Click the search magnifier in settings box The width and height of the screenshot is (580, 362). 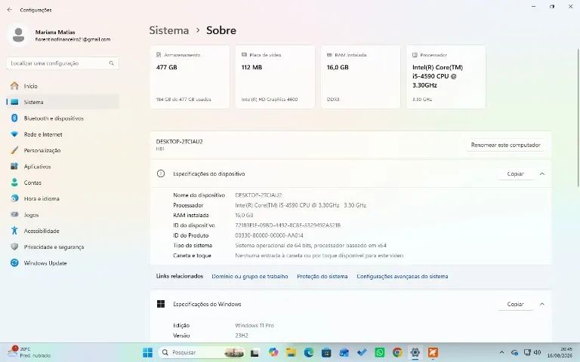pyautogui.click(x=111, y=63)
